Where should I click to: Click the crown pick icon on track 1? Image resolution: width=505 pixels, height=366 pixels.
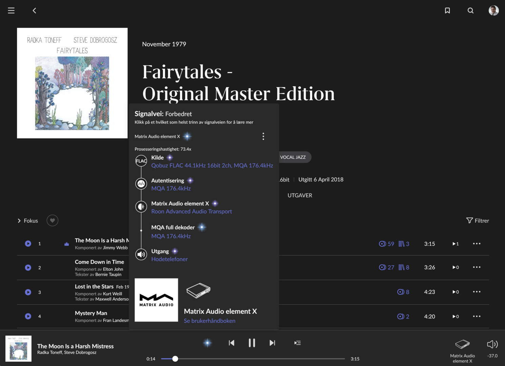tap(66, 244)
